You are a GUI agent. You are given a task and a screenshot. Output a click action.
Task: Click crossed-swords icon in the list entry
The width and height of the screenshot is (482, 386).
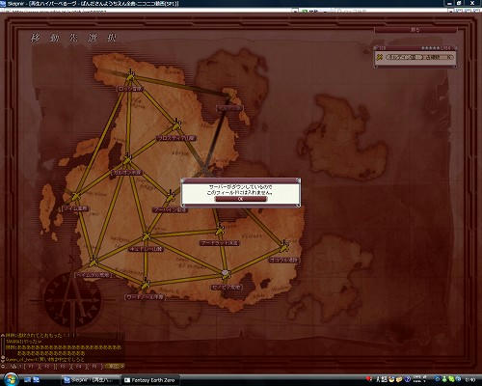tap(380, 57)
